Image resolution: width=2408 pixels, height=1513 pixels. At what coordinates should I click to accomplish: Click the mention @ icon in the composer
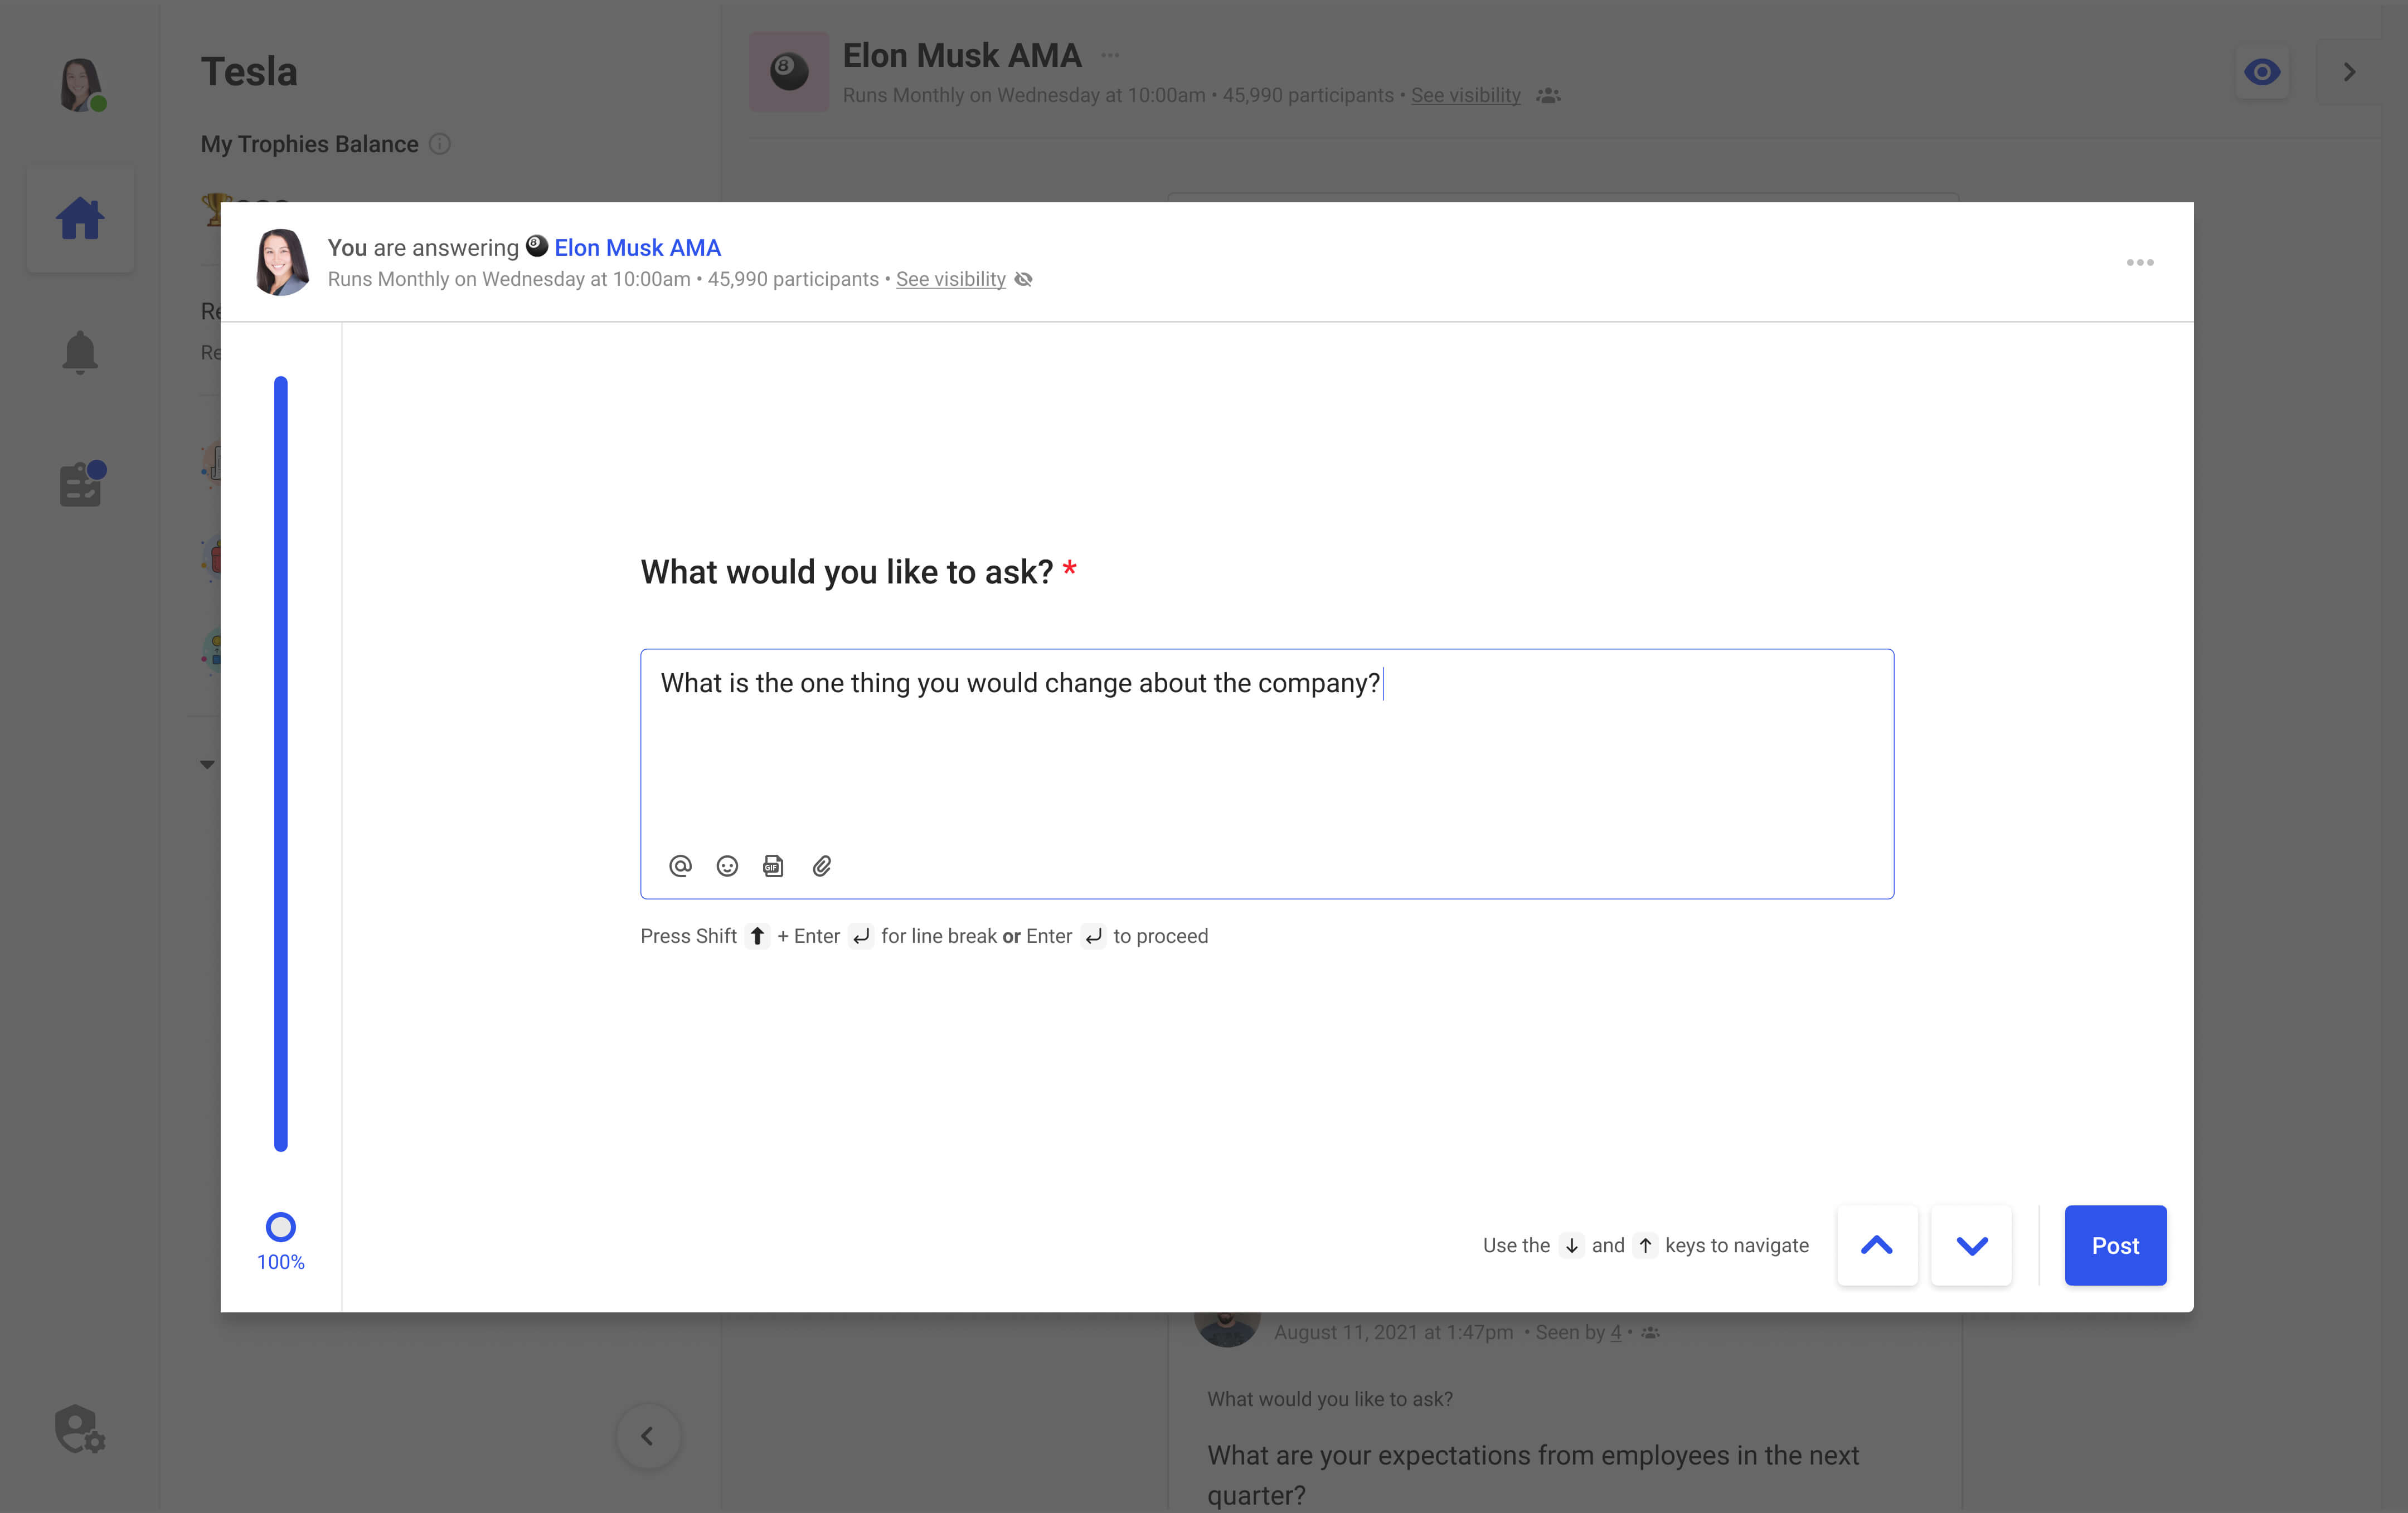click(x=681, y=866)
